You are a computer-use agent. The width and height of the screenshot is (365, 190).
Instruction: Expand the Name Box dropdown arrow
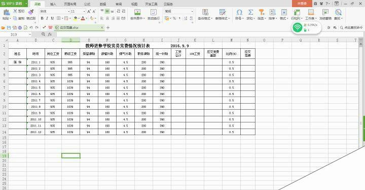coord(30,35)
